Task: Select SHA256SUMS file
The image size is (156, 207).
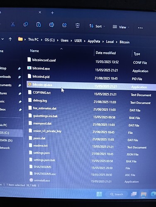Action: [42, 167]
